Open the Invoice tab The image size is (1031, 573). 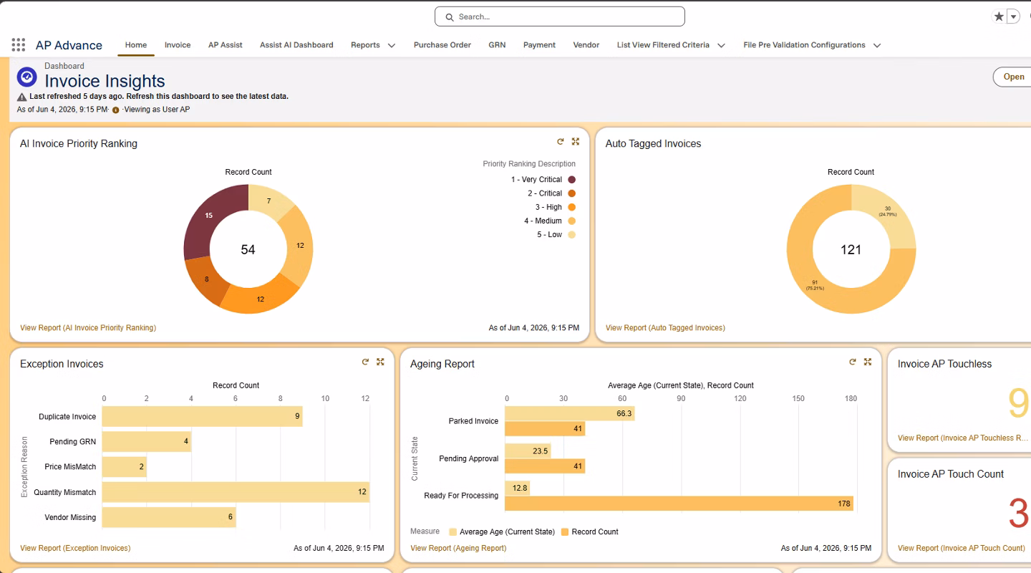coord(178,44)
